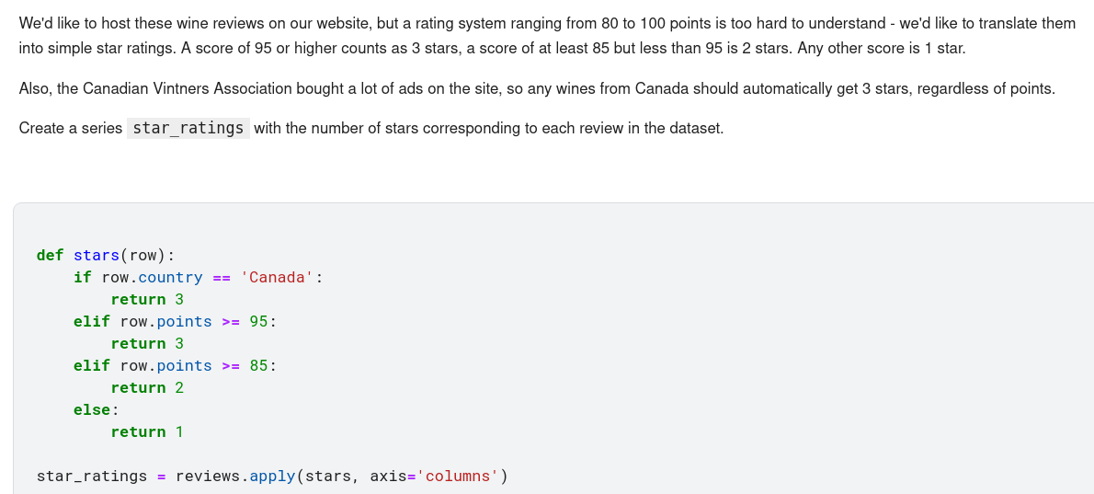The image size is (1094, 494).
Task: Click the Canadian Vintners Association paragraph
Action: tap(537, 88)
